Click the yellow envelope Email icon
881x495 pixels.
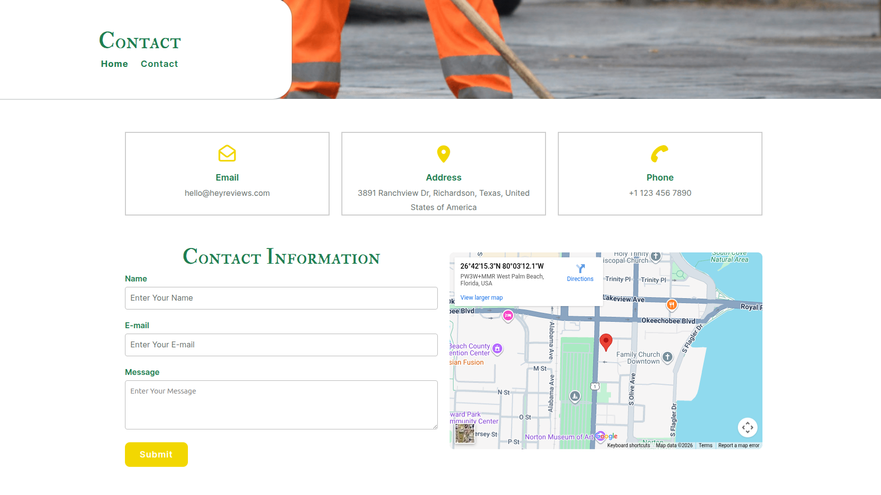[x=227, y=154]
